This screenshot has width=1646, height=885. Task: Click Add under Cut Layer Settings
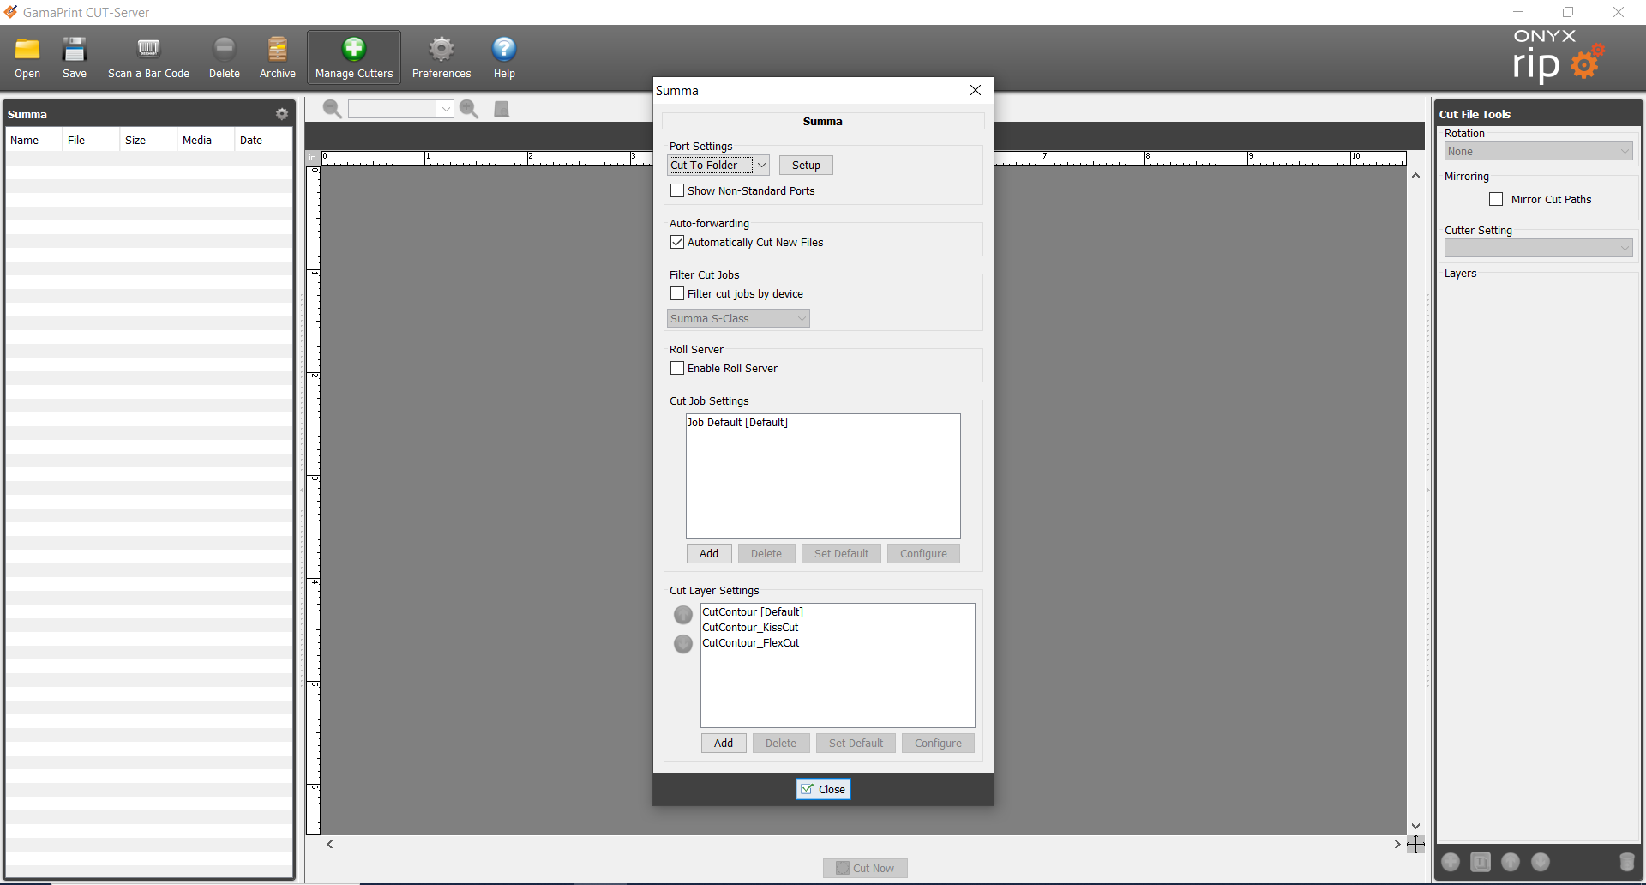click(724, 743)
